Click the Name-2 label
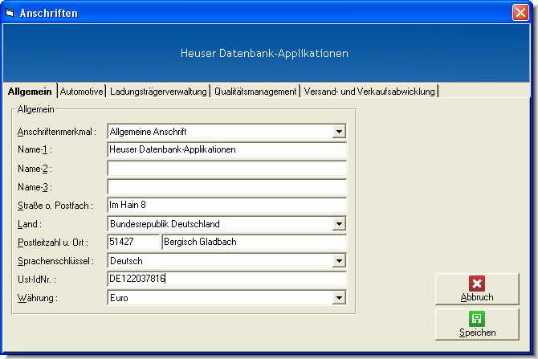Screen dimensions: 538x359 point(35,169)
